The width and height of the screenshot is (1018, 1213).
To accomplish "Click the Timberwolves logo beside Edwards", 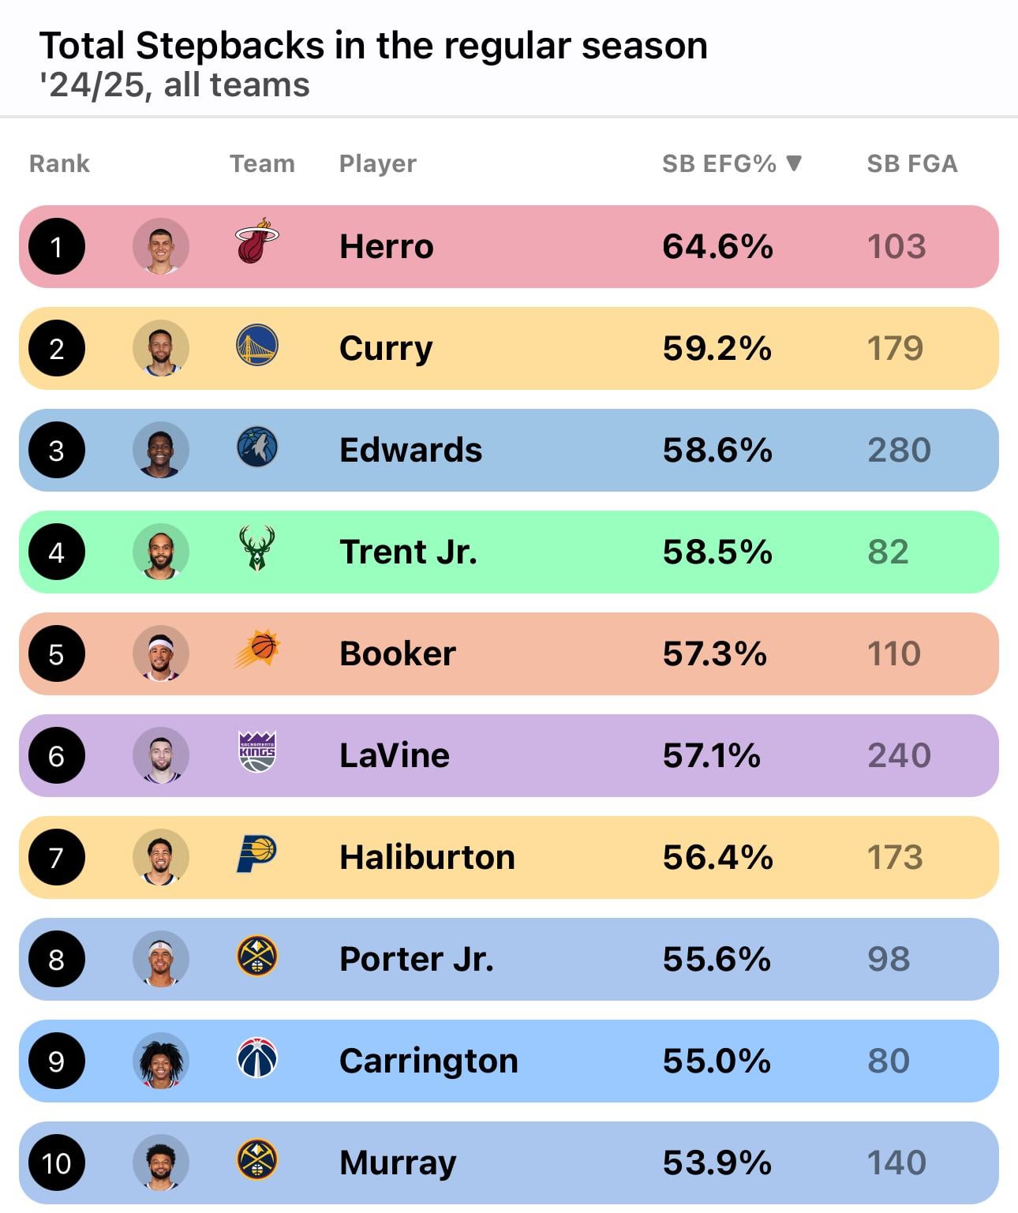I will tap(256, 447).
